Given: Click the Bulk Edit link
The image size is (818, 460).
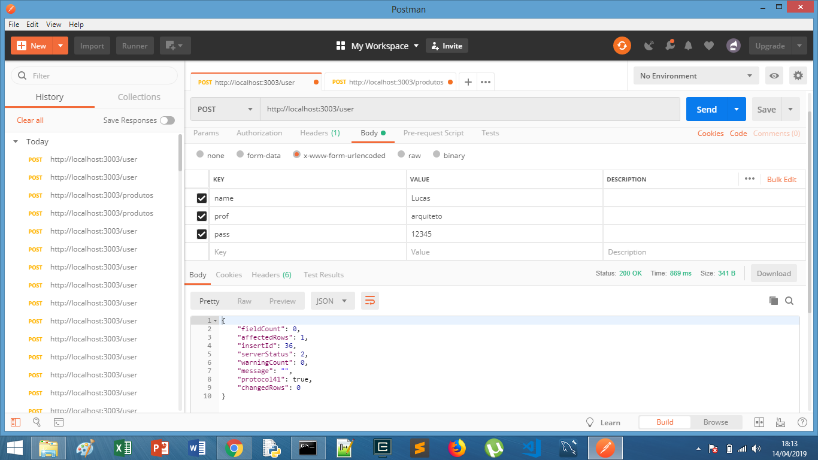Looking at the screenshot, I should [781, 179].
